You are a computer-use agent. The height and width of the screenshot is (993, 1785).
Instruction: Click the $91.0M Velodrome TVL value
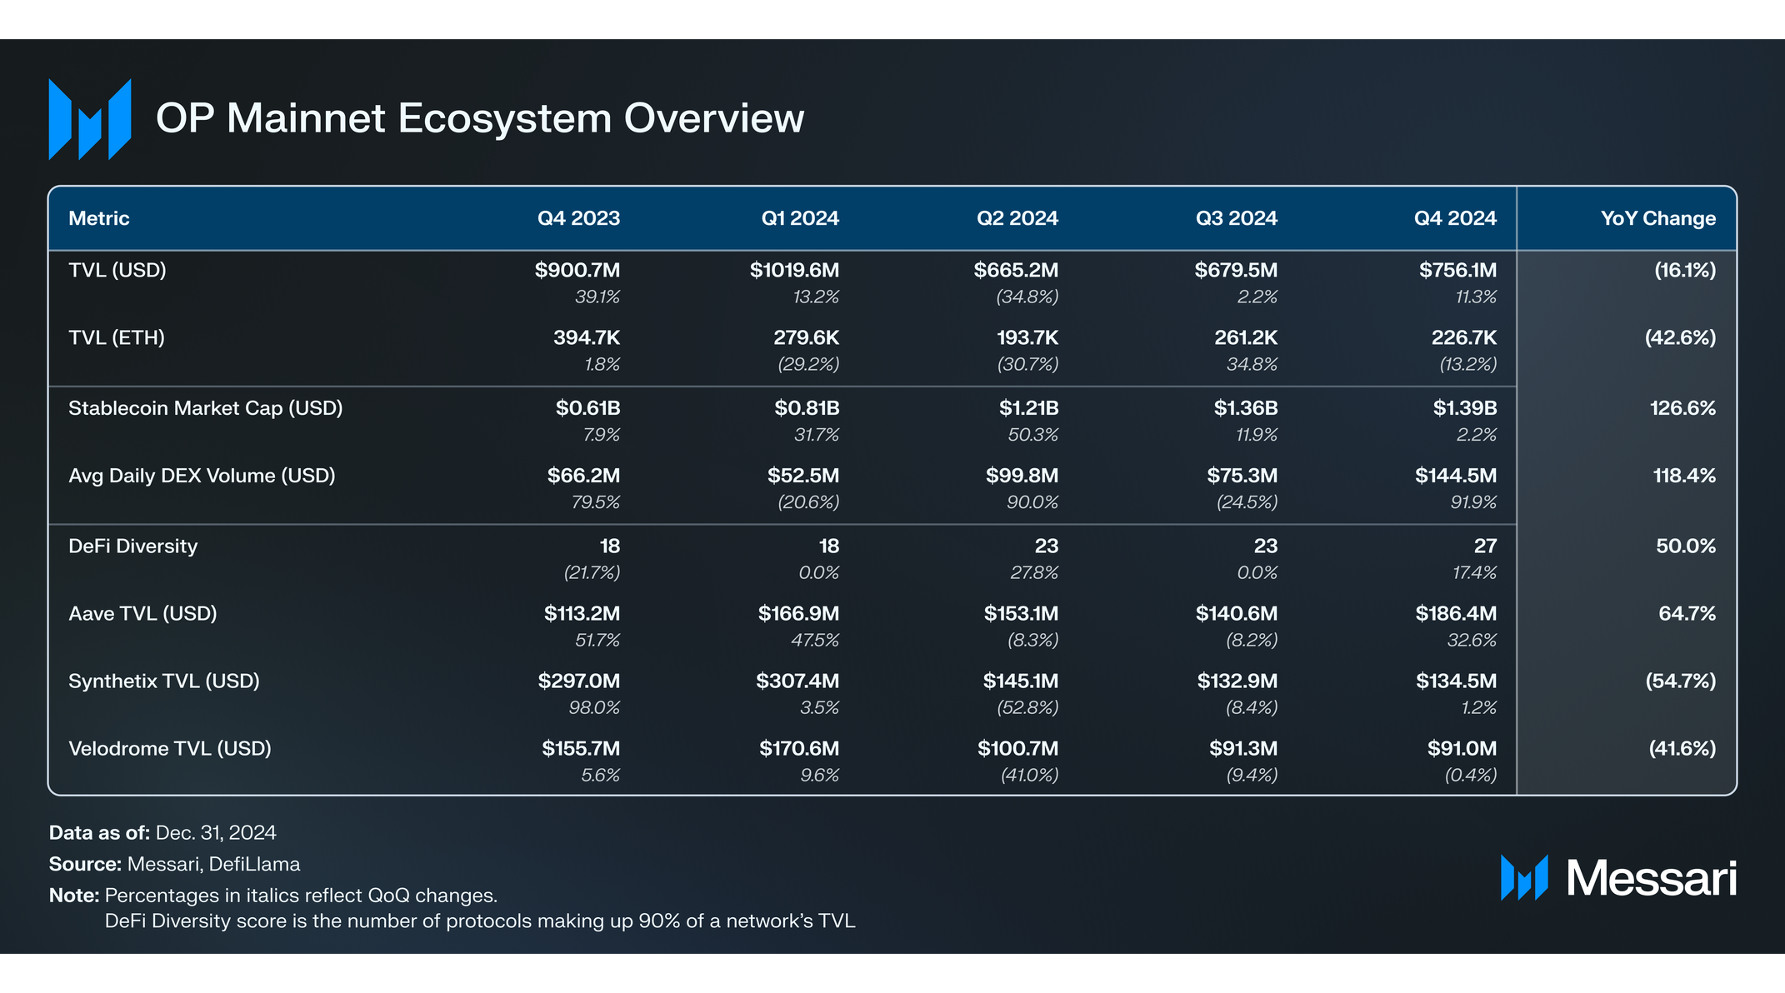[x=1462, y=749]
